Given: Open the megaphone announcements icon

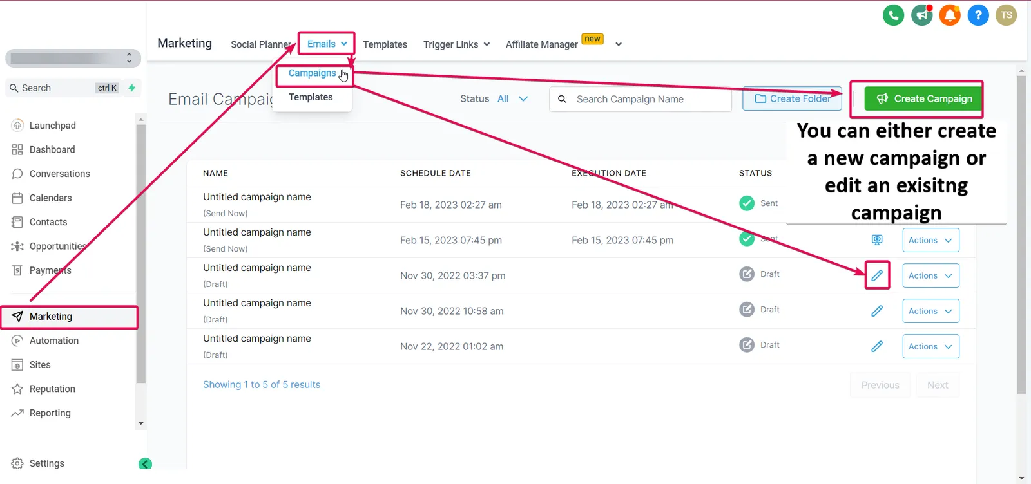Looking at the screenshot, I should click(921, 15).
